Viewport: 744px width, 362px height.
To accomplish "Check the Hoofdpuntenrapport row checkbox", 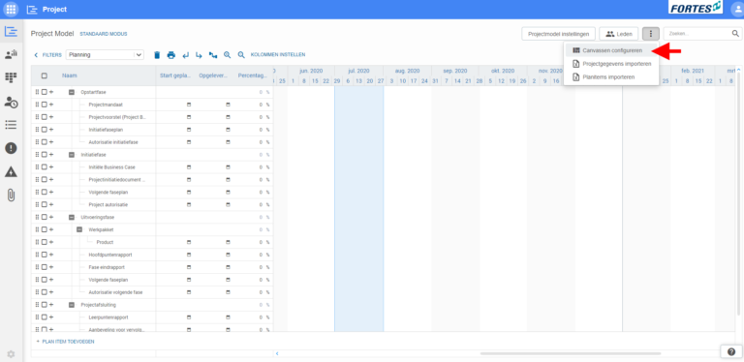I will pos(45,255).
